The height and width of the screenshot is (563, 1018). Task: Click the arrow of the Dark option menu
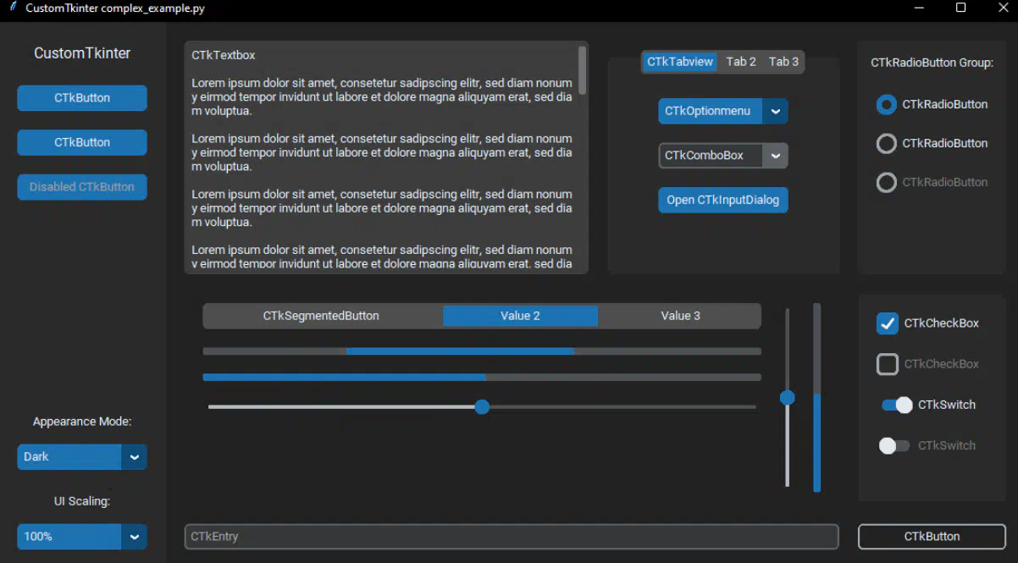134,457
